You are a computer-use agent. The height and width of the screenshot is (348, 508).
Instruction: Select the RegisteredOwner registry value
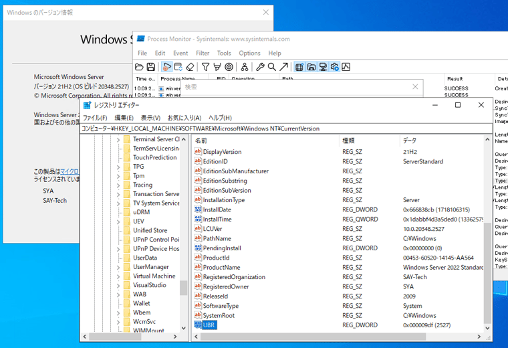click(226, 286)
